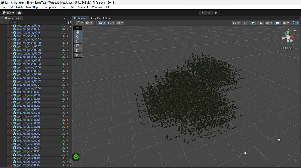301x168 pixels.
Task: Grab the tools overlay handle bar
Action: pos(78,28)
